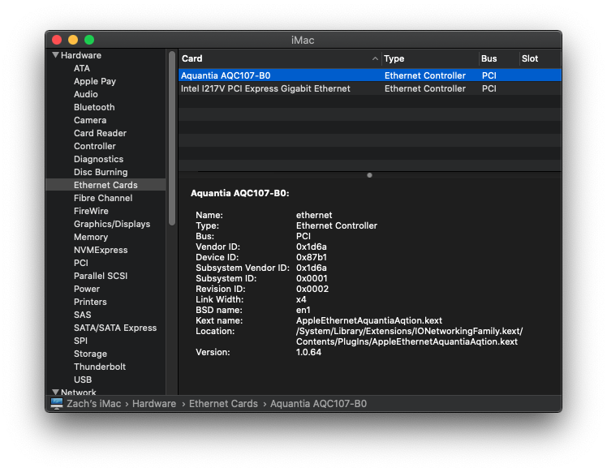Click the pane splitter handle dot

369,175
